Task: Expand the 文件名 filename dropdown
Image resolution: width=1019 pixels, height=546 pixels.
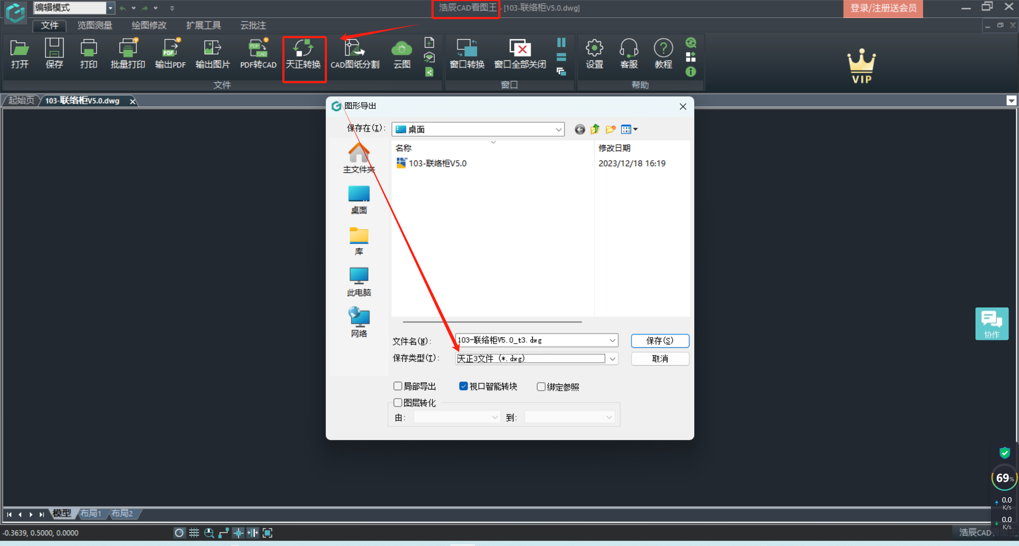Action: 612,340
